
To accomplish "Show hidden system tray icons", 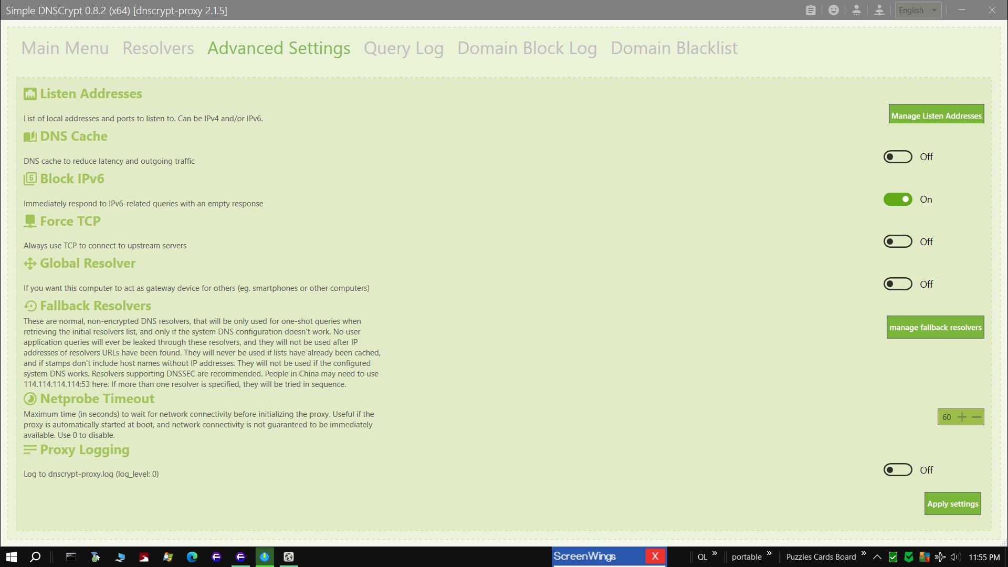I will pos(877,557).
